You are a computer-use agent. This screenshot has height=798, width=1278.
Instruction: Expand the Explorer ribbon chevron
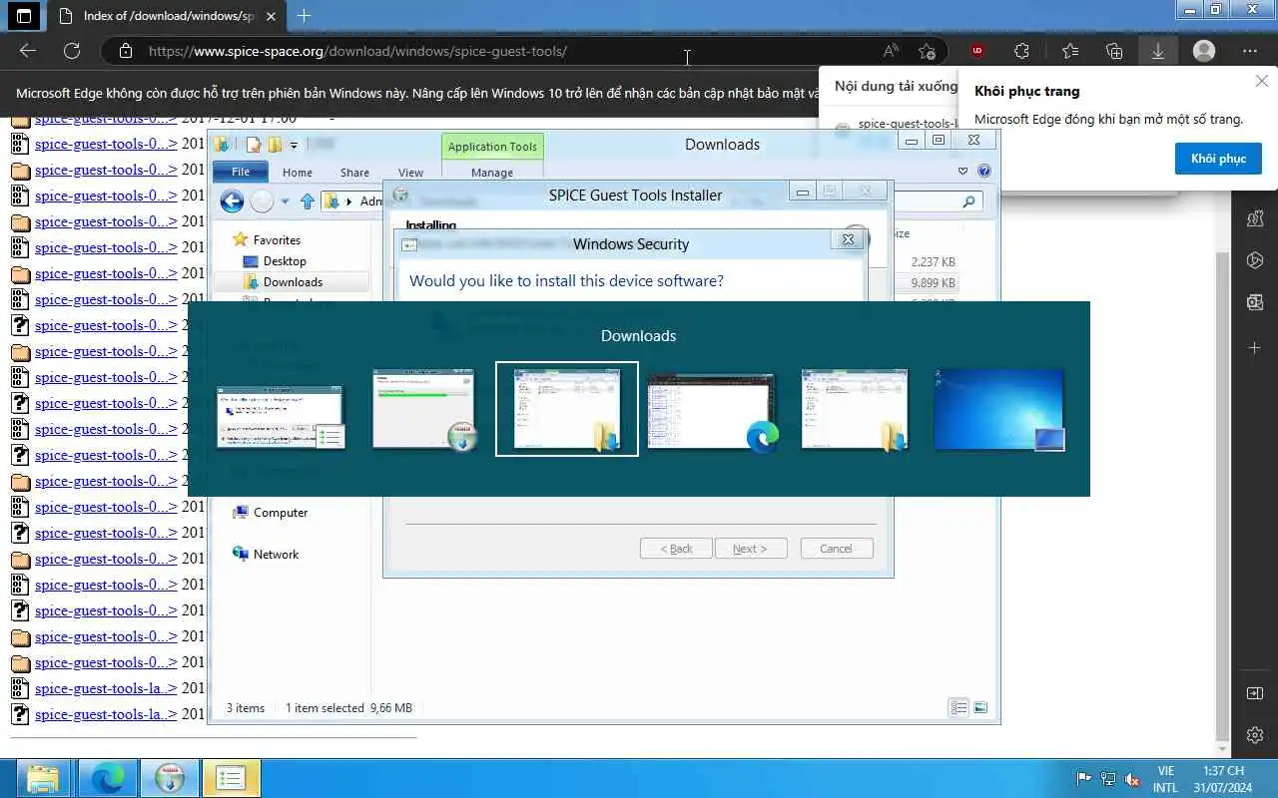point(962,171)
